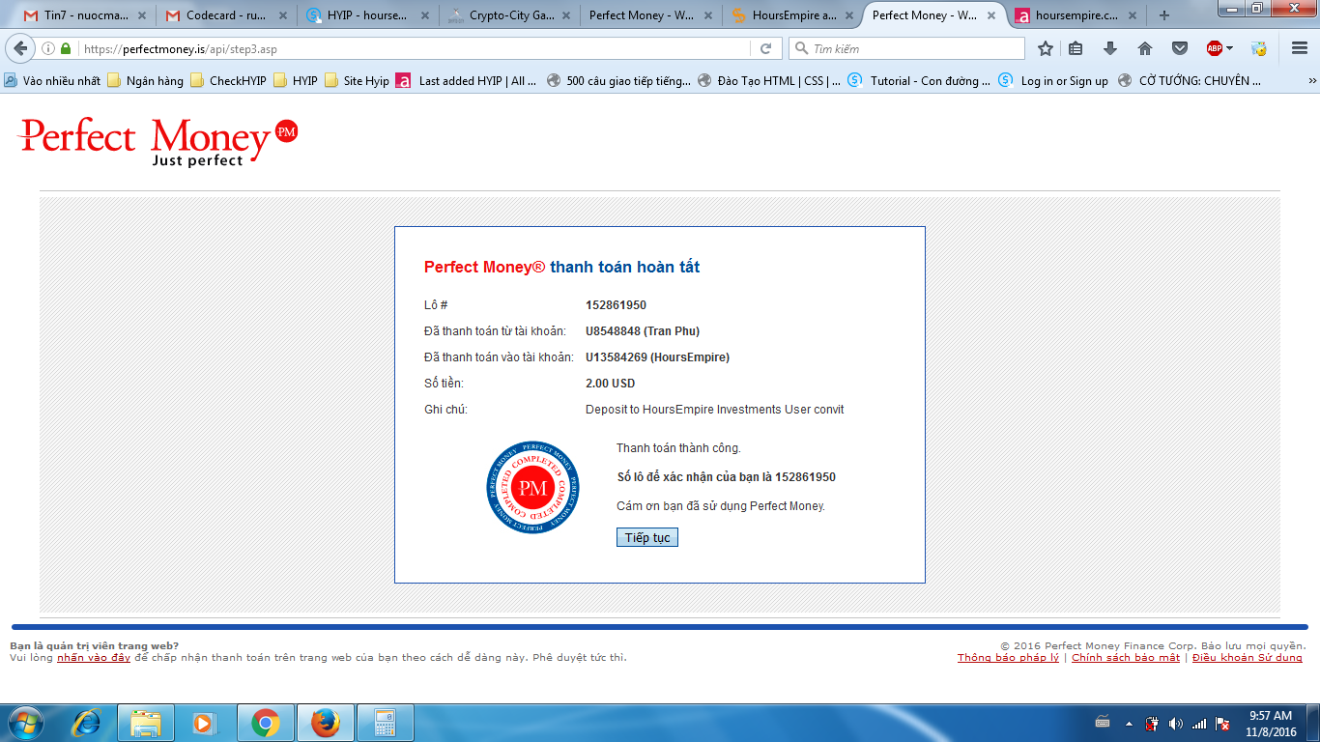This screenshot has height=742, width=1320.
Task: View connection security via the green padlock
Action: [66, 48]
